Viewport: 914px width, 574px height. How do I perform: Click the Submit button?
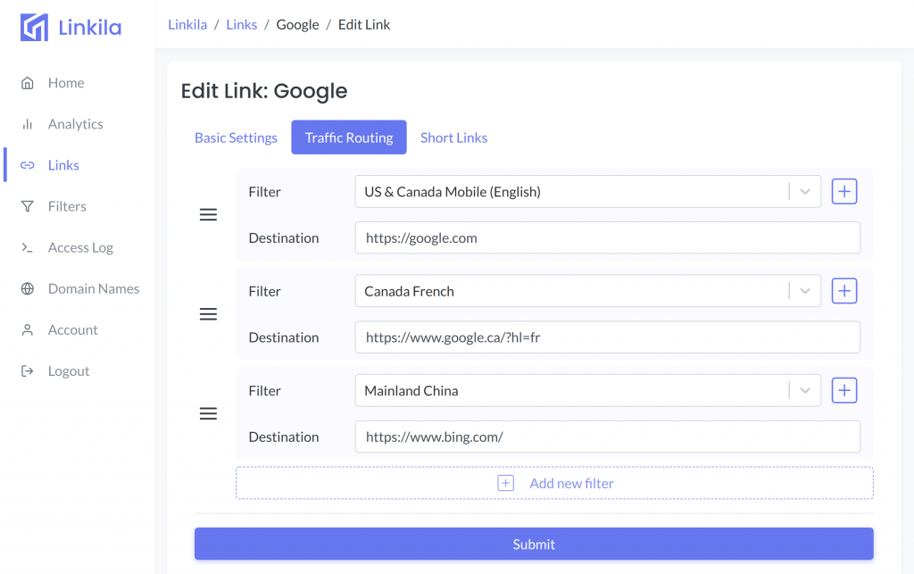coord(533,544)
